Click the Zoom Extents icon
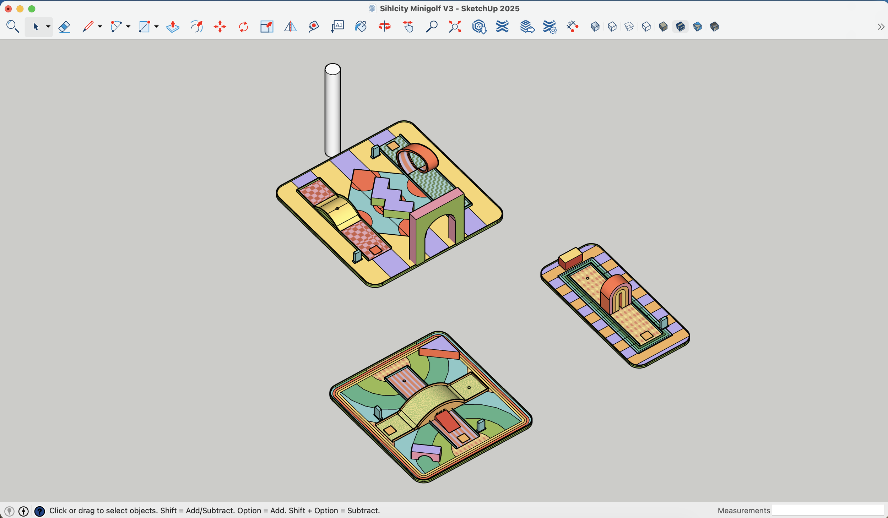 [x=455, y=27]
